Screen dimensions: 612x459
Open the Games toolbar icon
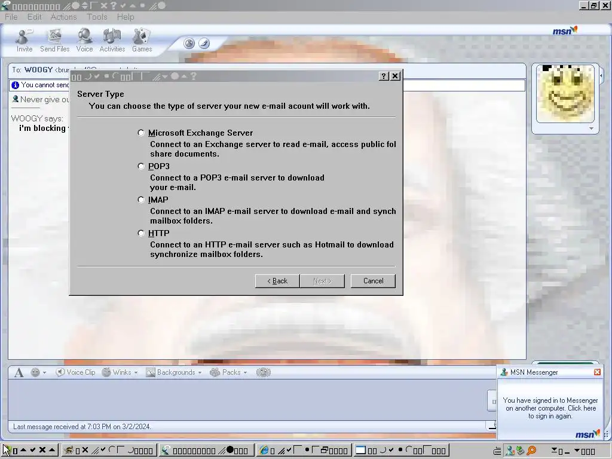(x=142, y=40)
